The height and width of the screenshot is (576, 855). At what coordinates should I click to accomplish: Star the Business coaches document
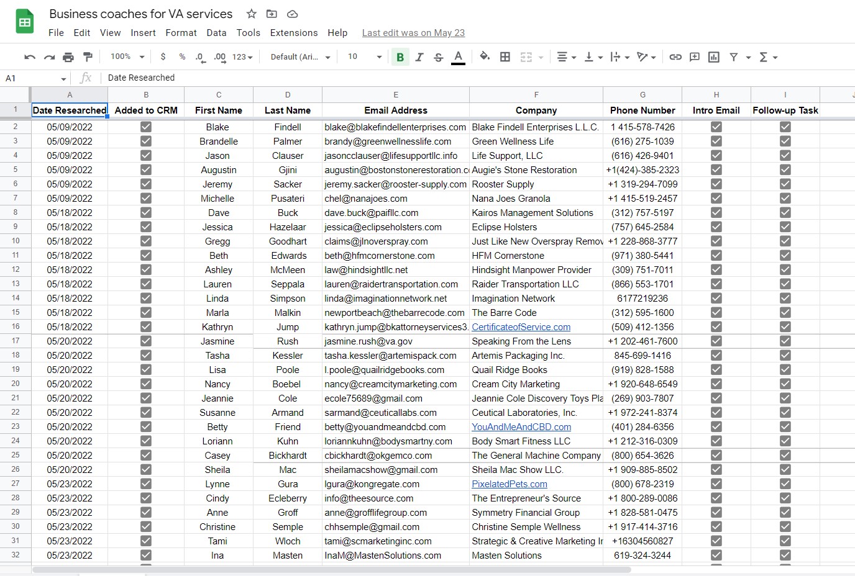[x=251, y=14]
